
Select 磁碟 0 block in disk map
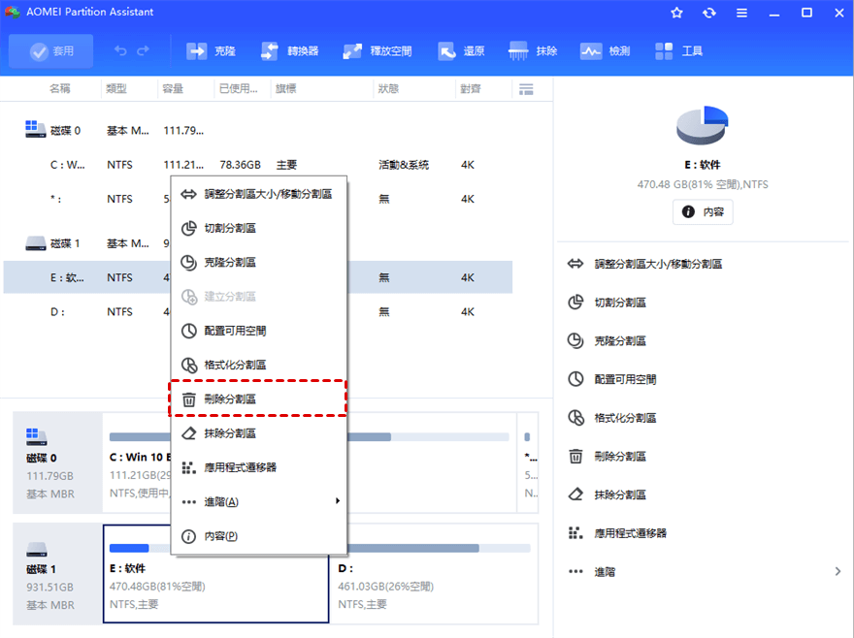coord(57,463)
